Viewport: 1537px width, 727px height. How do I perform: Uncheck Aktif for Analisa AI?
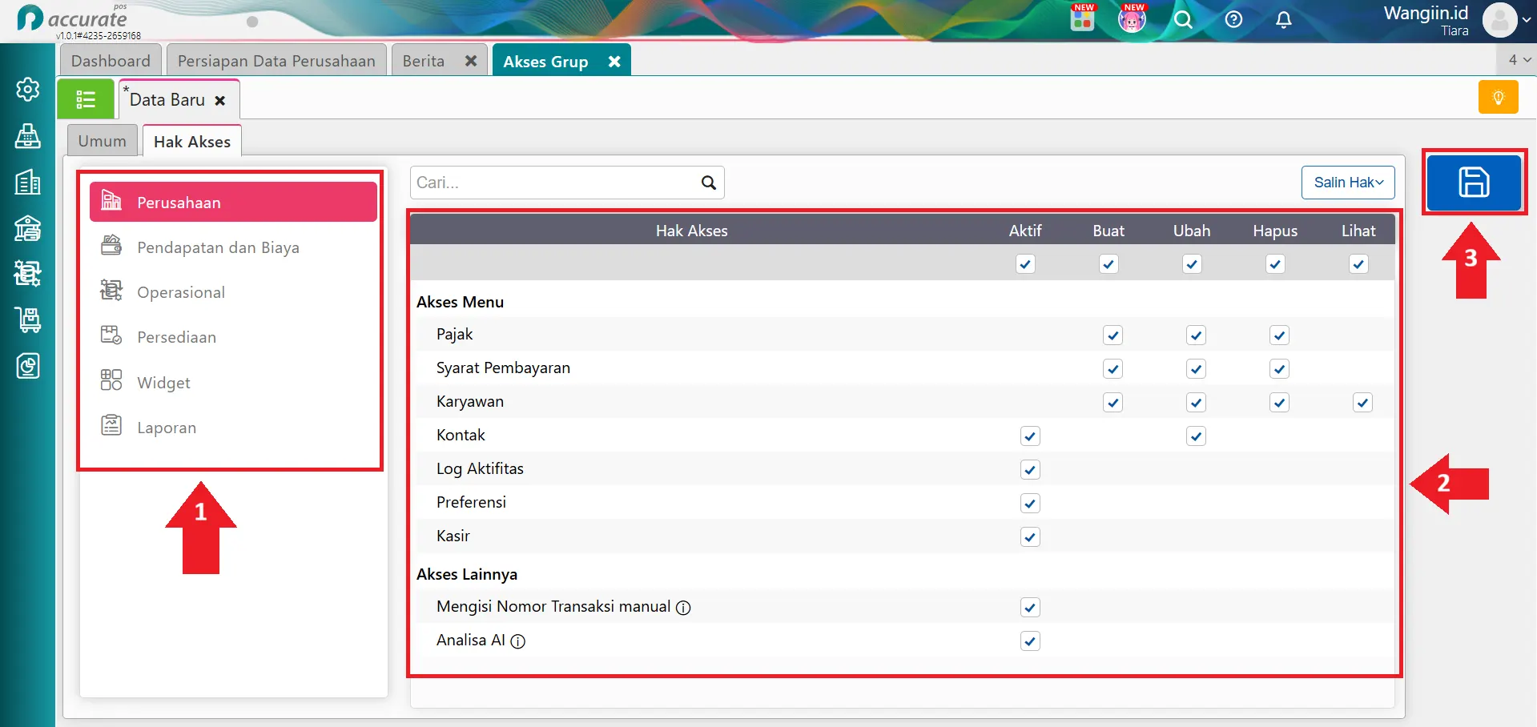[1030, 641]
